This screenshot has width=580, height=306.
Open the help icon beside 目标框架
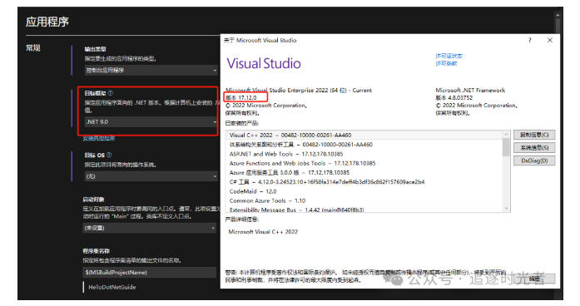pos(110,93)
